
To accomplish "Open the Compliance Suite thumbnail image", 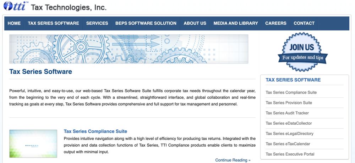I will [x=33, y=144].
